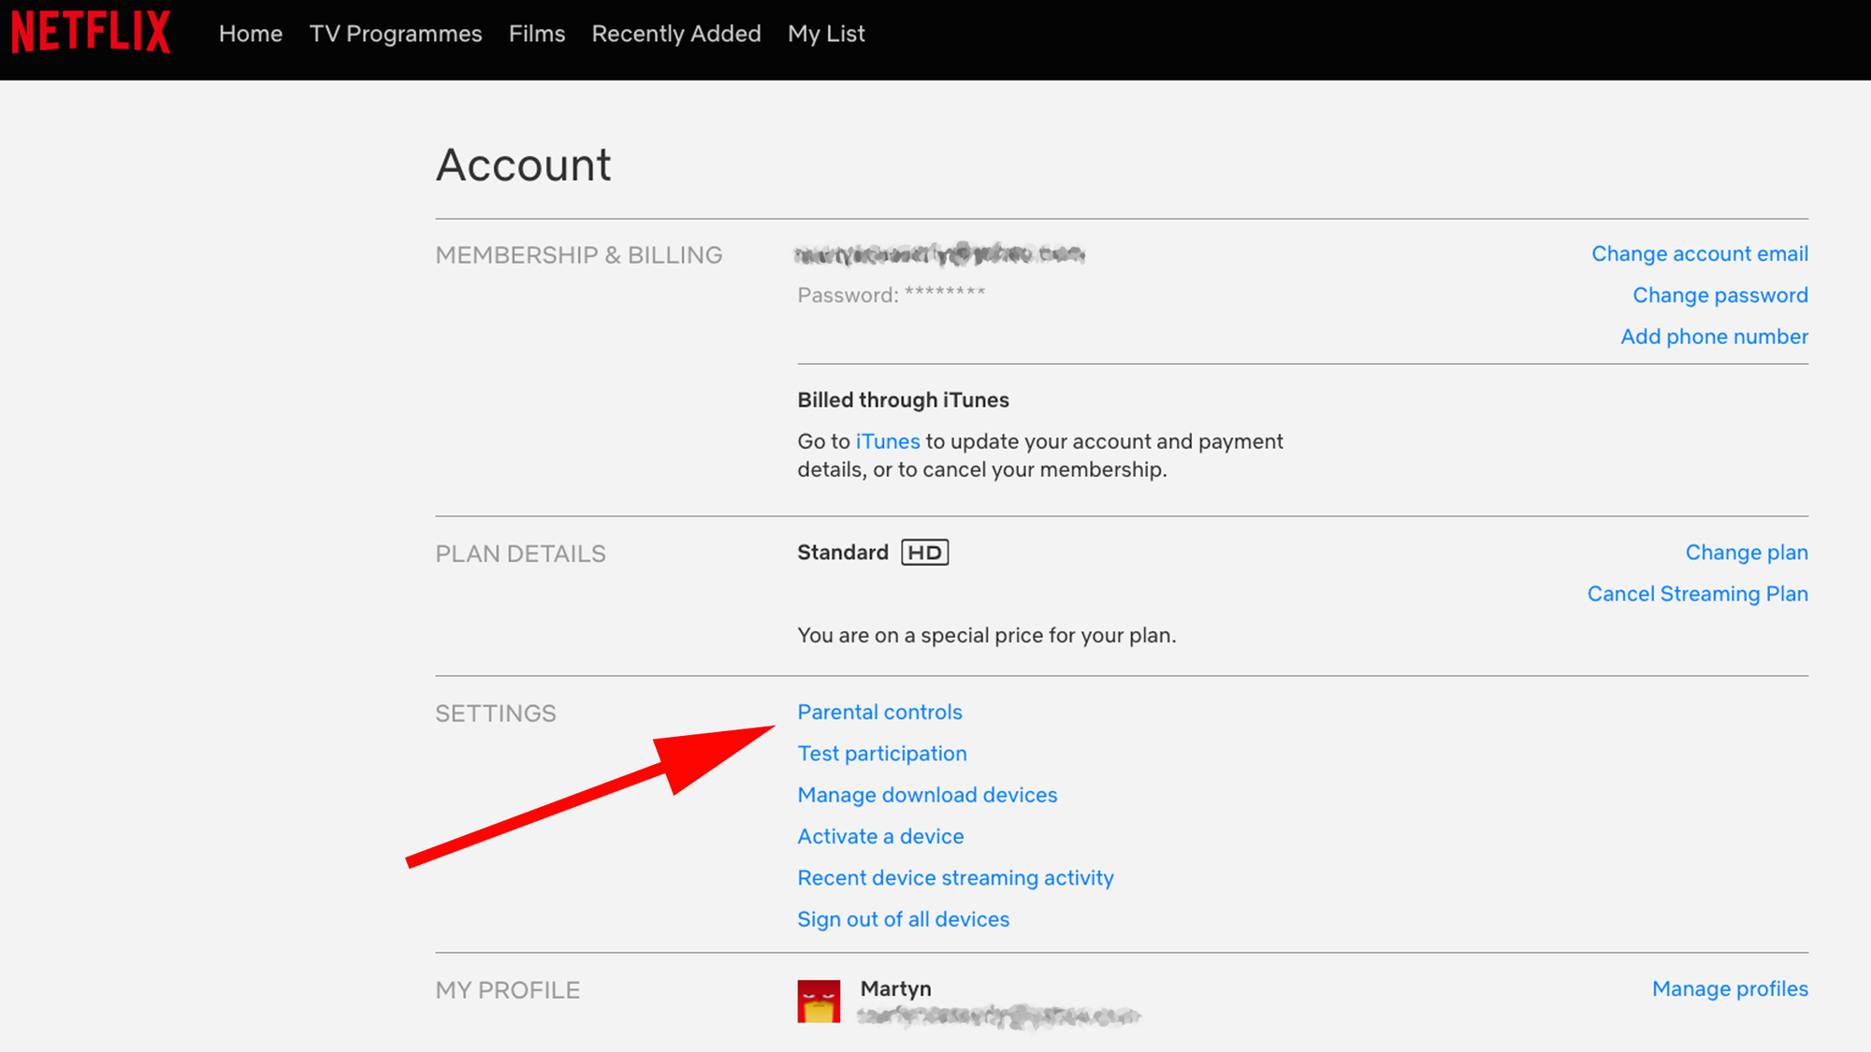The width and height of the screenshot is (1871, 1052).
Task: Click Change plan link
Action: [x=1747, y=553]
